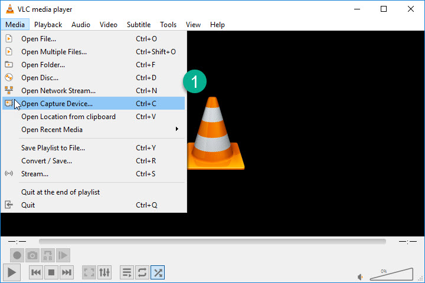Choose Open File... menu entry
Viewport: 425px width, 283px height.
click(x=93, y=39)
